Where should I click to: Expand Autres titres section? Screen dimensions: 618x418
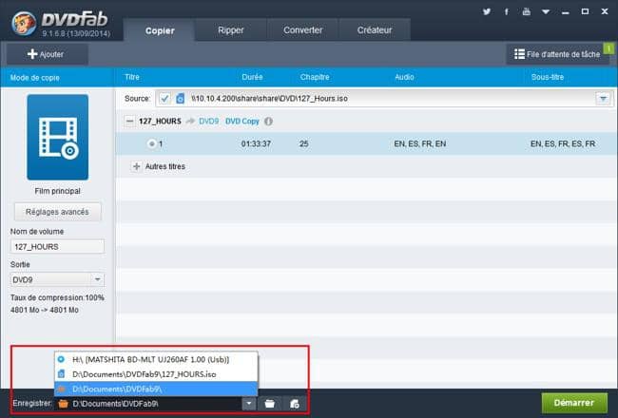click(x=136, y=166)
